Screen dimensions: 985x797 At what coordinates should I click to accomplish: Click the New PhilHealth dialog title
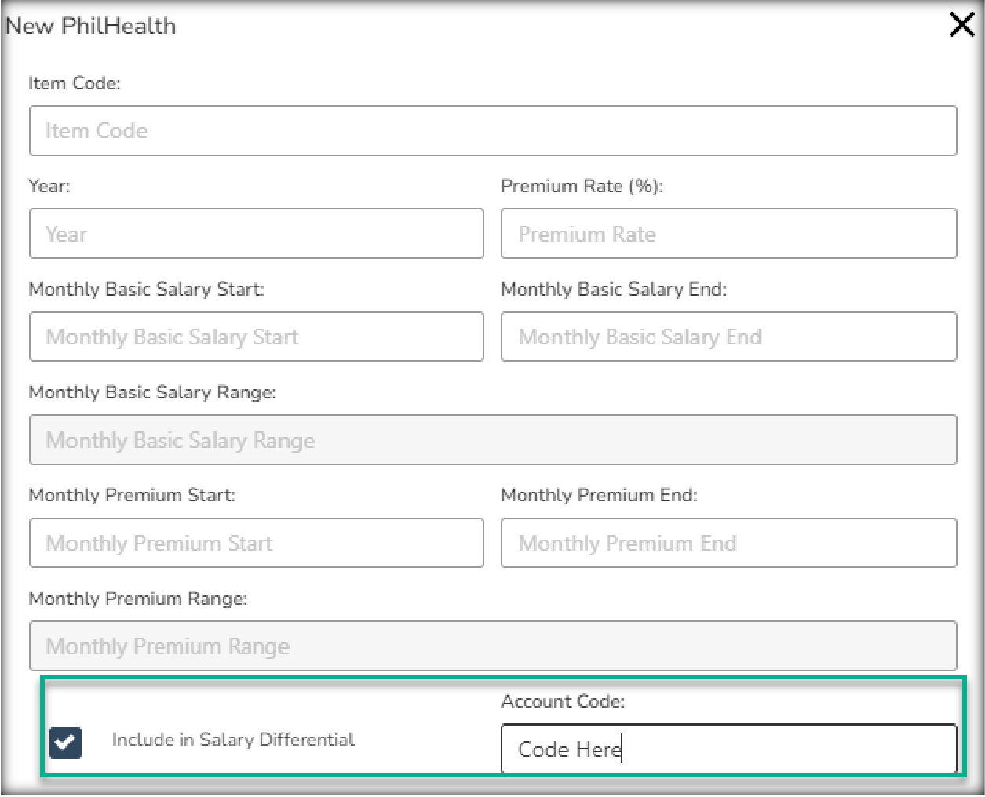[91, 26]
